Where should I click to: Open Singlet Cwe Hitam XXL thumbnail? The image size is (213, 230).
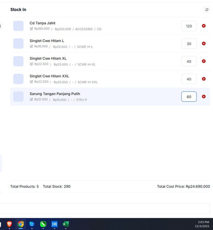18,79
